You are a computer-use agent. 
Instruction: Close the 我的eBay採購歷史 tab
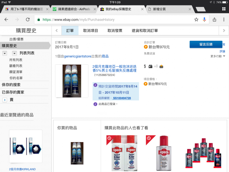tap(142, 9)
